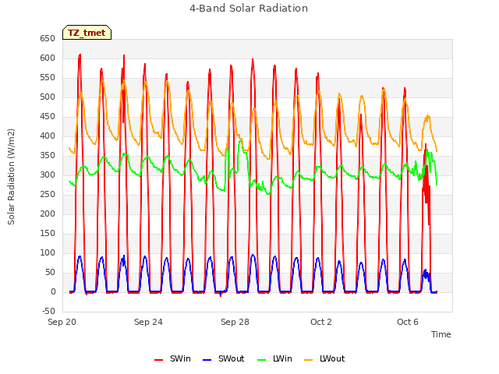Click the 650 y-axis tick label
This screenshot has width=499, height=374.
point(48,38)
